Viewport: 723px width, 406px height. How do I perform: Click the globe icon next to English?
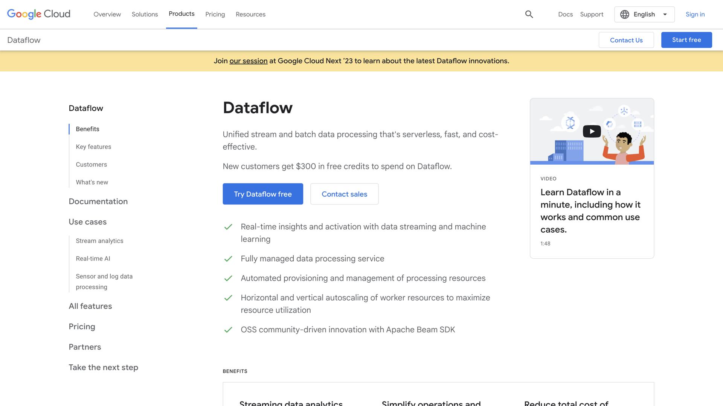(x=624, y=14)
